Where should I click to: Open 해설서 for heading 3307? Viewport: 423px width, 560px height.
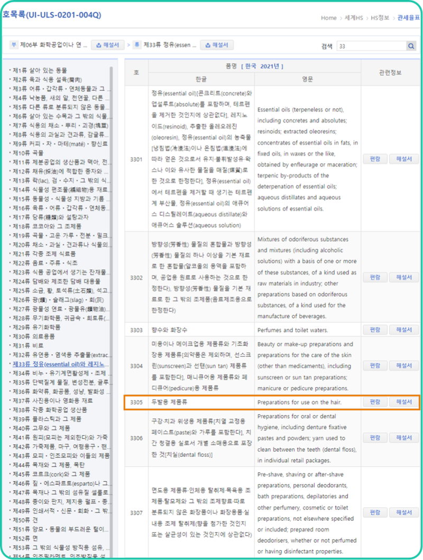tap(404, 512)
